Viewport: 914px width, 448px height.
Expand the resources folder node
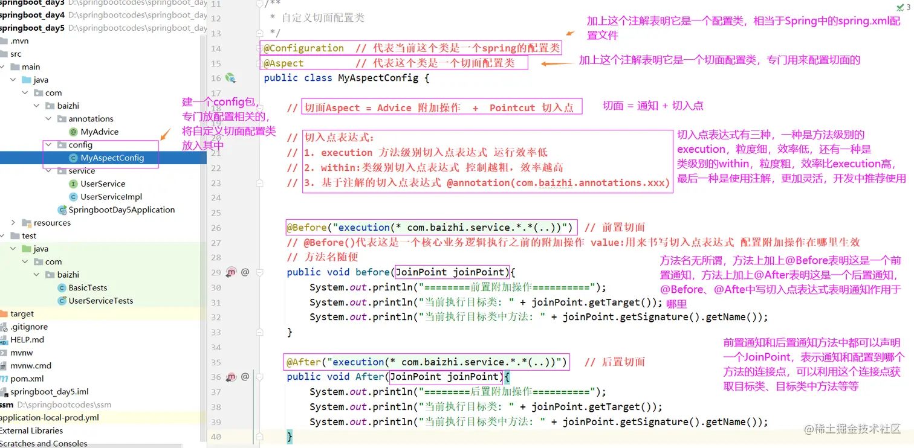click(x=13, y=223)
